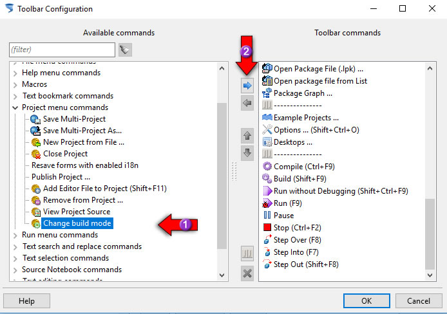This screenshot has height=314, width=447.
Task: Click the remove-from-toolbar left arrow button
Action: (247, 103)
